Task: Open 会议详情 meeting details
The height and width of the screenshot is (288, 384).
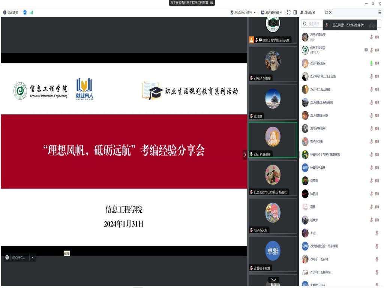Action: point(12,12)
